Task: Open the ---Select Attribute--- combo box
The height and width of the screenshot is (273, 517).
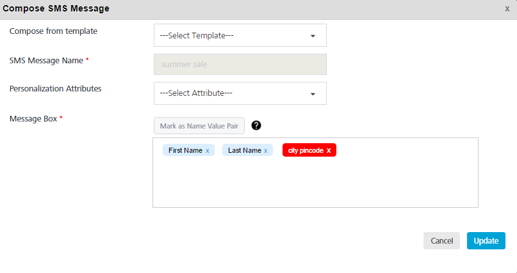Action: pos(240,93)
